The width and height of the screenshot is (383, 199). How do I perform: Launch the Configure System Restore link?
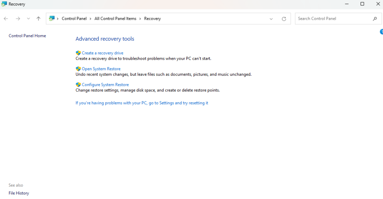[x=105, y=85]
